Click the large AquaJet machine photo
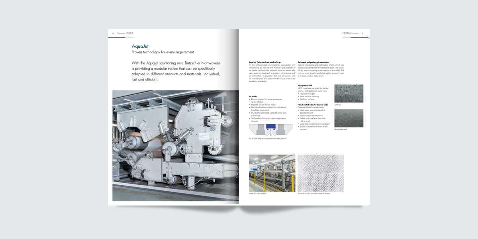This screenshot has width=478, height=239. 175,145
